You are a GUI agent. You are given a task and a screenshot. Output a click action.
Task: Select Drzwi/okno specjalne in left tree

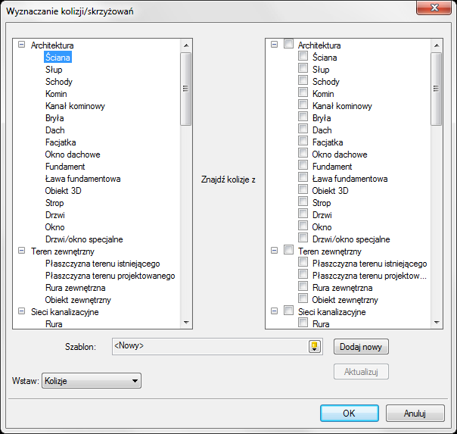tap(84, 239)
